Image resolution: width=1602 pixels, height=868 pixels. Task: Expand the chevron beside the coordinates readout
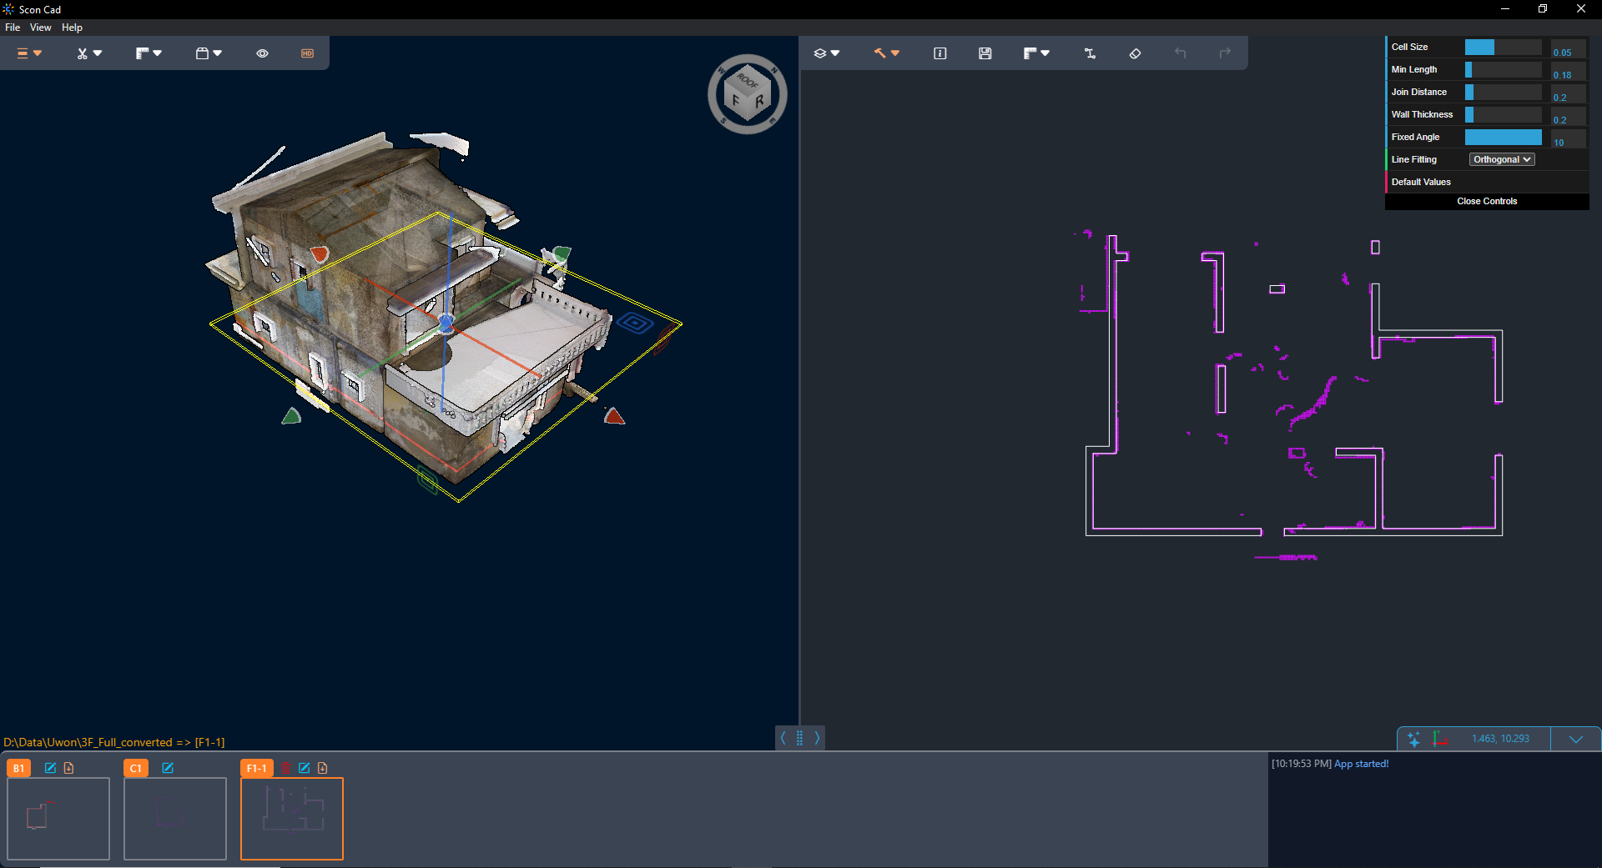pos(1575,739)
